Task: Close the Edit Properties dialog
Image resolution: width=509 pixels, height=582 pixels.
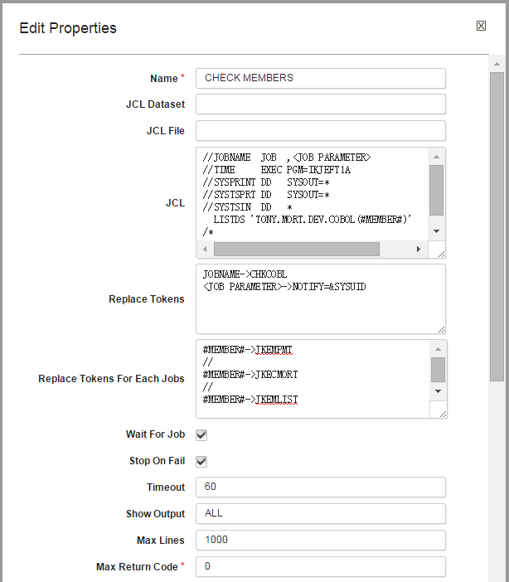Action: (x=481, y=27)
